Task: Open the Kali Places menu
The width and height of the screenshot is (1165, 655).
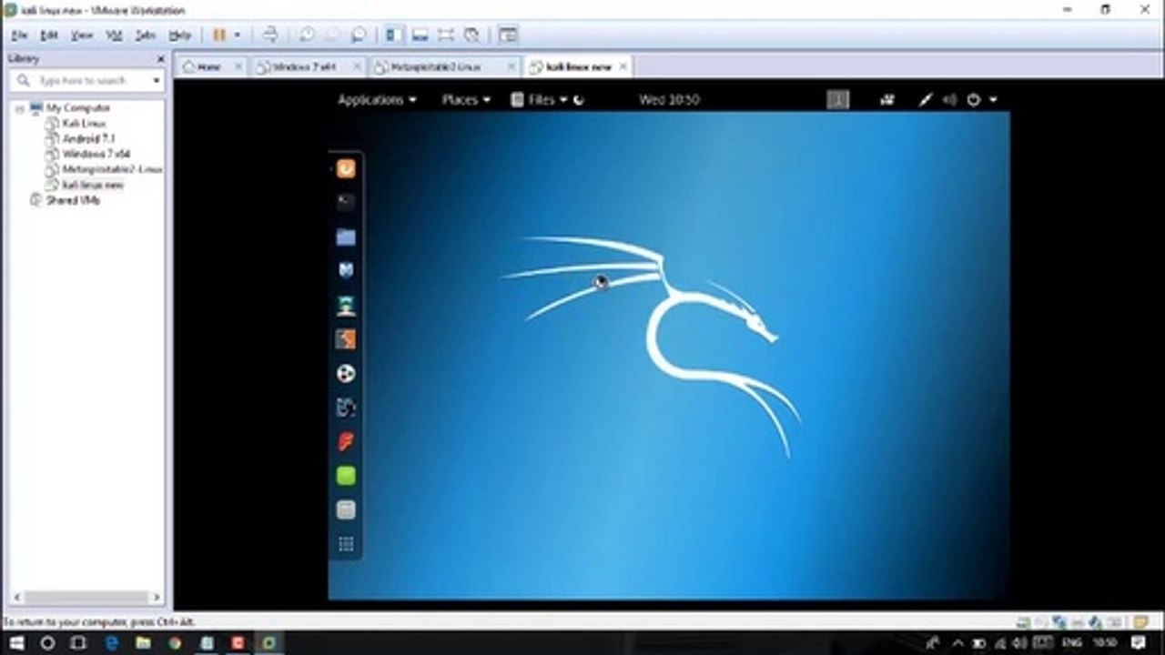Action: pos(466,100)
